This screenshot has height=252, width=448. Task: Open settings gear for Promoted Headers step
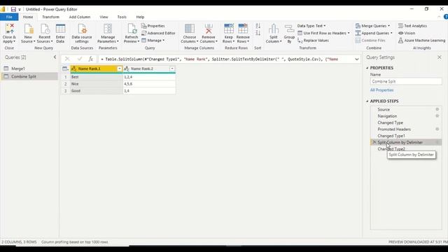[x=437, y=129]
